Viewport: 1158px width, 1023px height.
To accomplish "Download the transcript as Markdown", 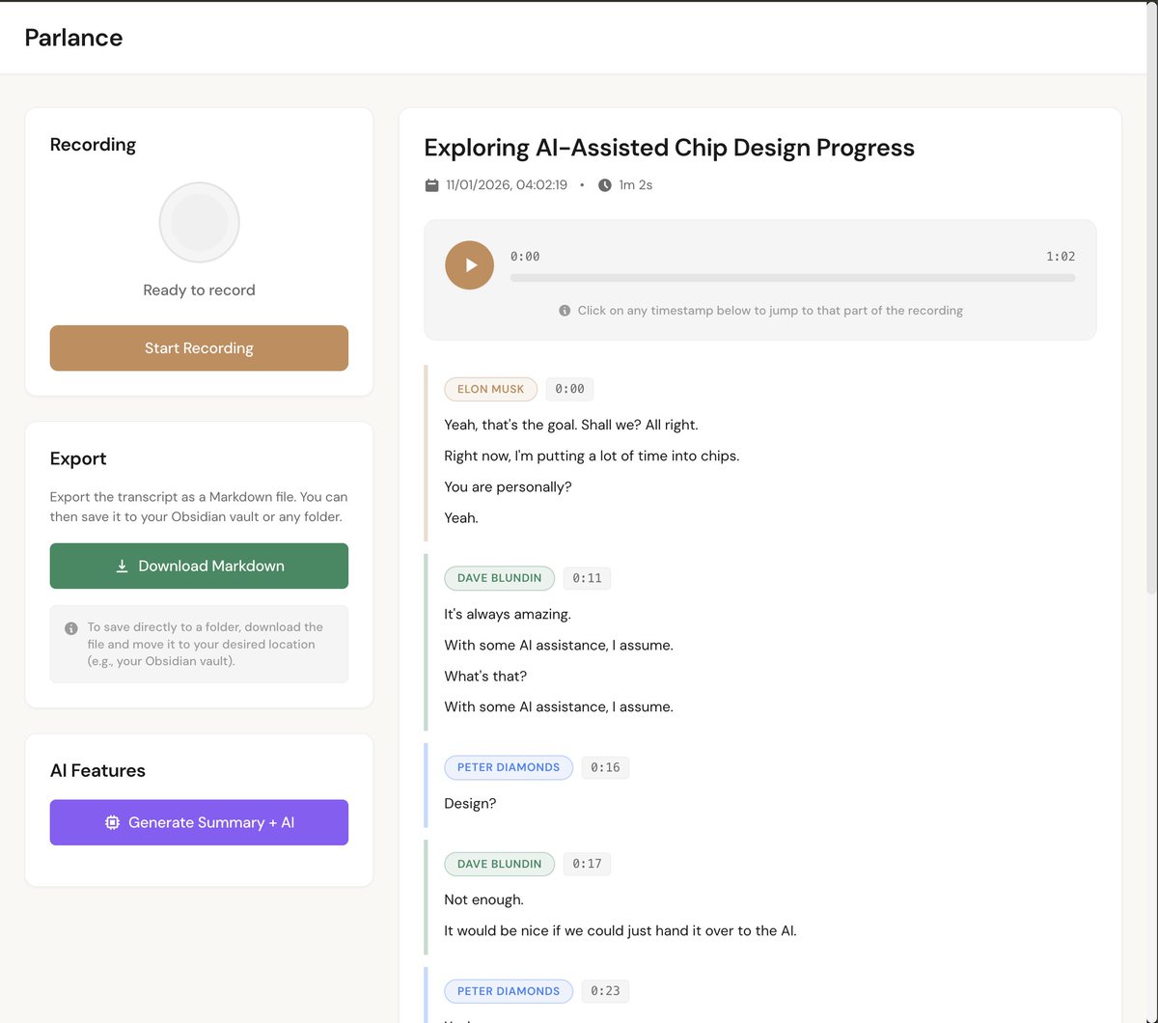I will point(199,566).
